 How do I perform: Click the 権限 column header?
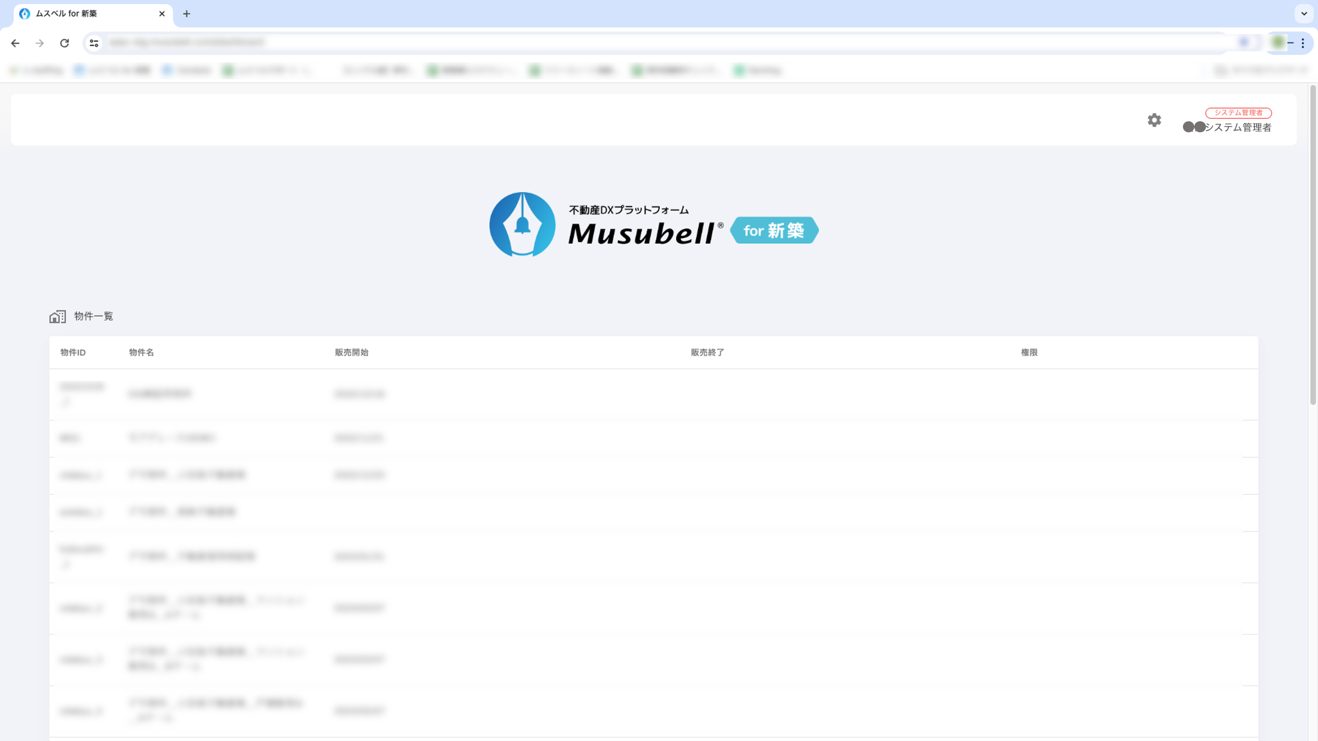pos(1029,352)
